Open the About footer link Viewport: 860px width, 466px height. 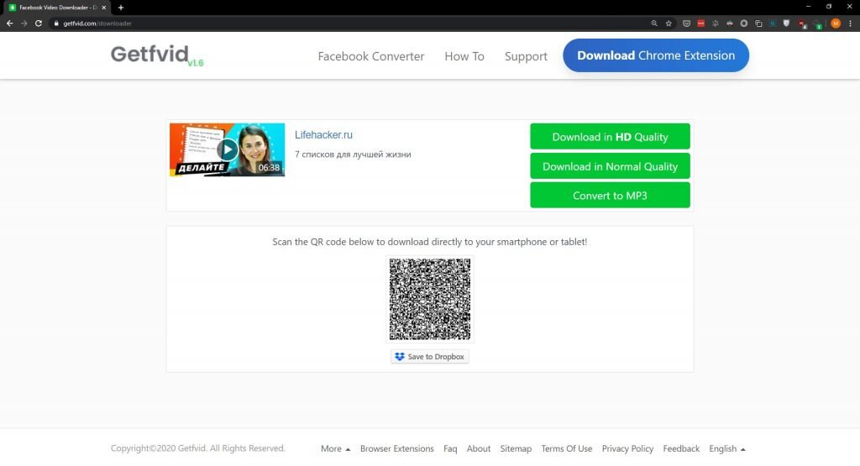tap(478, 448)
